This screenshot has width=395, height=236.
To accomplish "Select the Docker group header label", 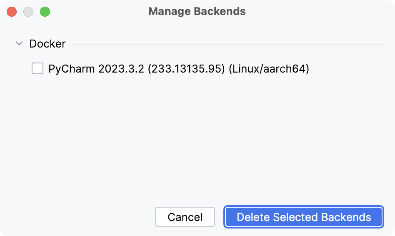I will coord(47,44).
